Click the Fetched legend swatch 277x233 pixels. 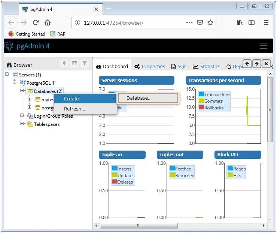173,168
